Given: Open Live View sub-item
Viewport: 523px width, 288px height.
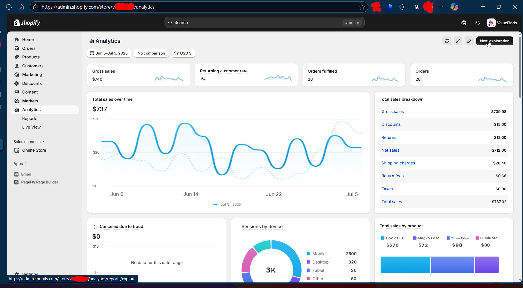Looking at the screenshot, I should click(x=31, y=127).
